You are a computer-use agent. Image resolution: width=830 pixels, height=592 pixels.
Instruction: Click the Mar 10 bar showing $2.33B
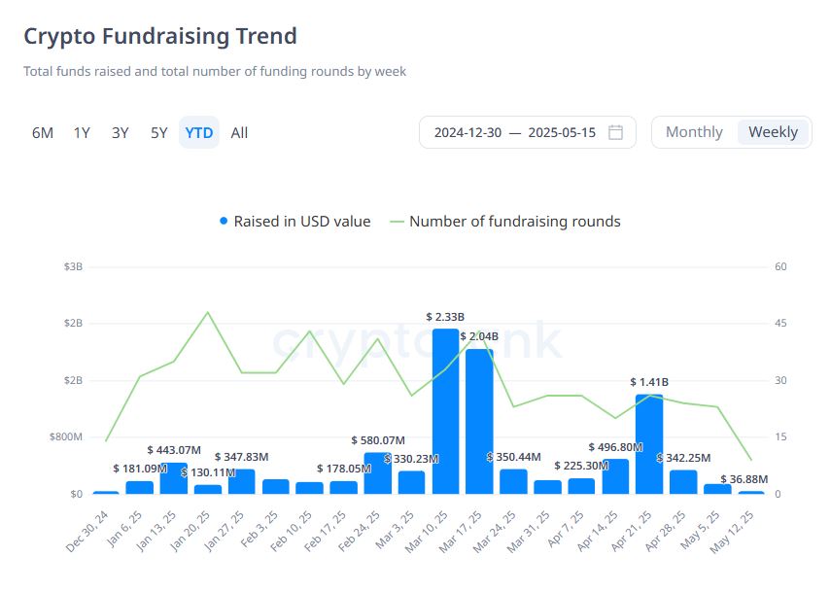445,411
